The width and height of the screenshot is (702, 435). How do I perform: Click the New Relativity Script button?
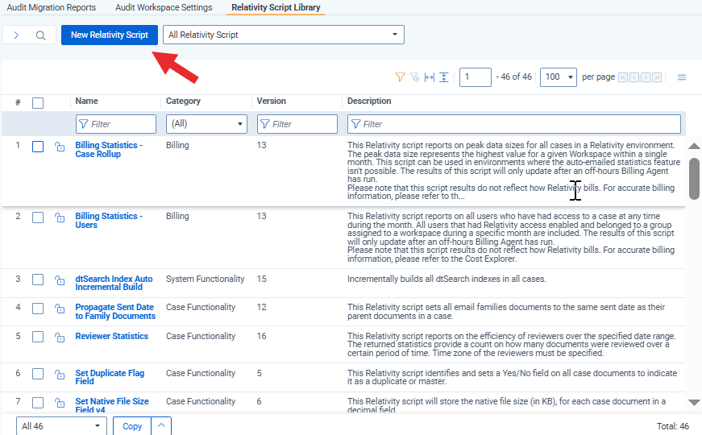[x=110, y=35]
